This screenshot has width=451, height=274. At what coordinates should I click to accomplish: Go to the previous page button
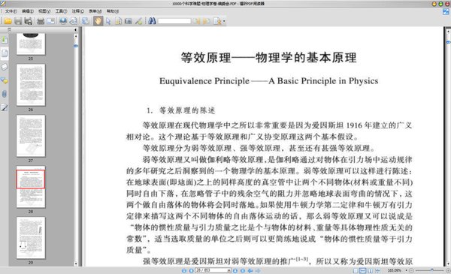(191, 270)
